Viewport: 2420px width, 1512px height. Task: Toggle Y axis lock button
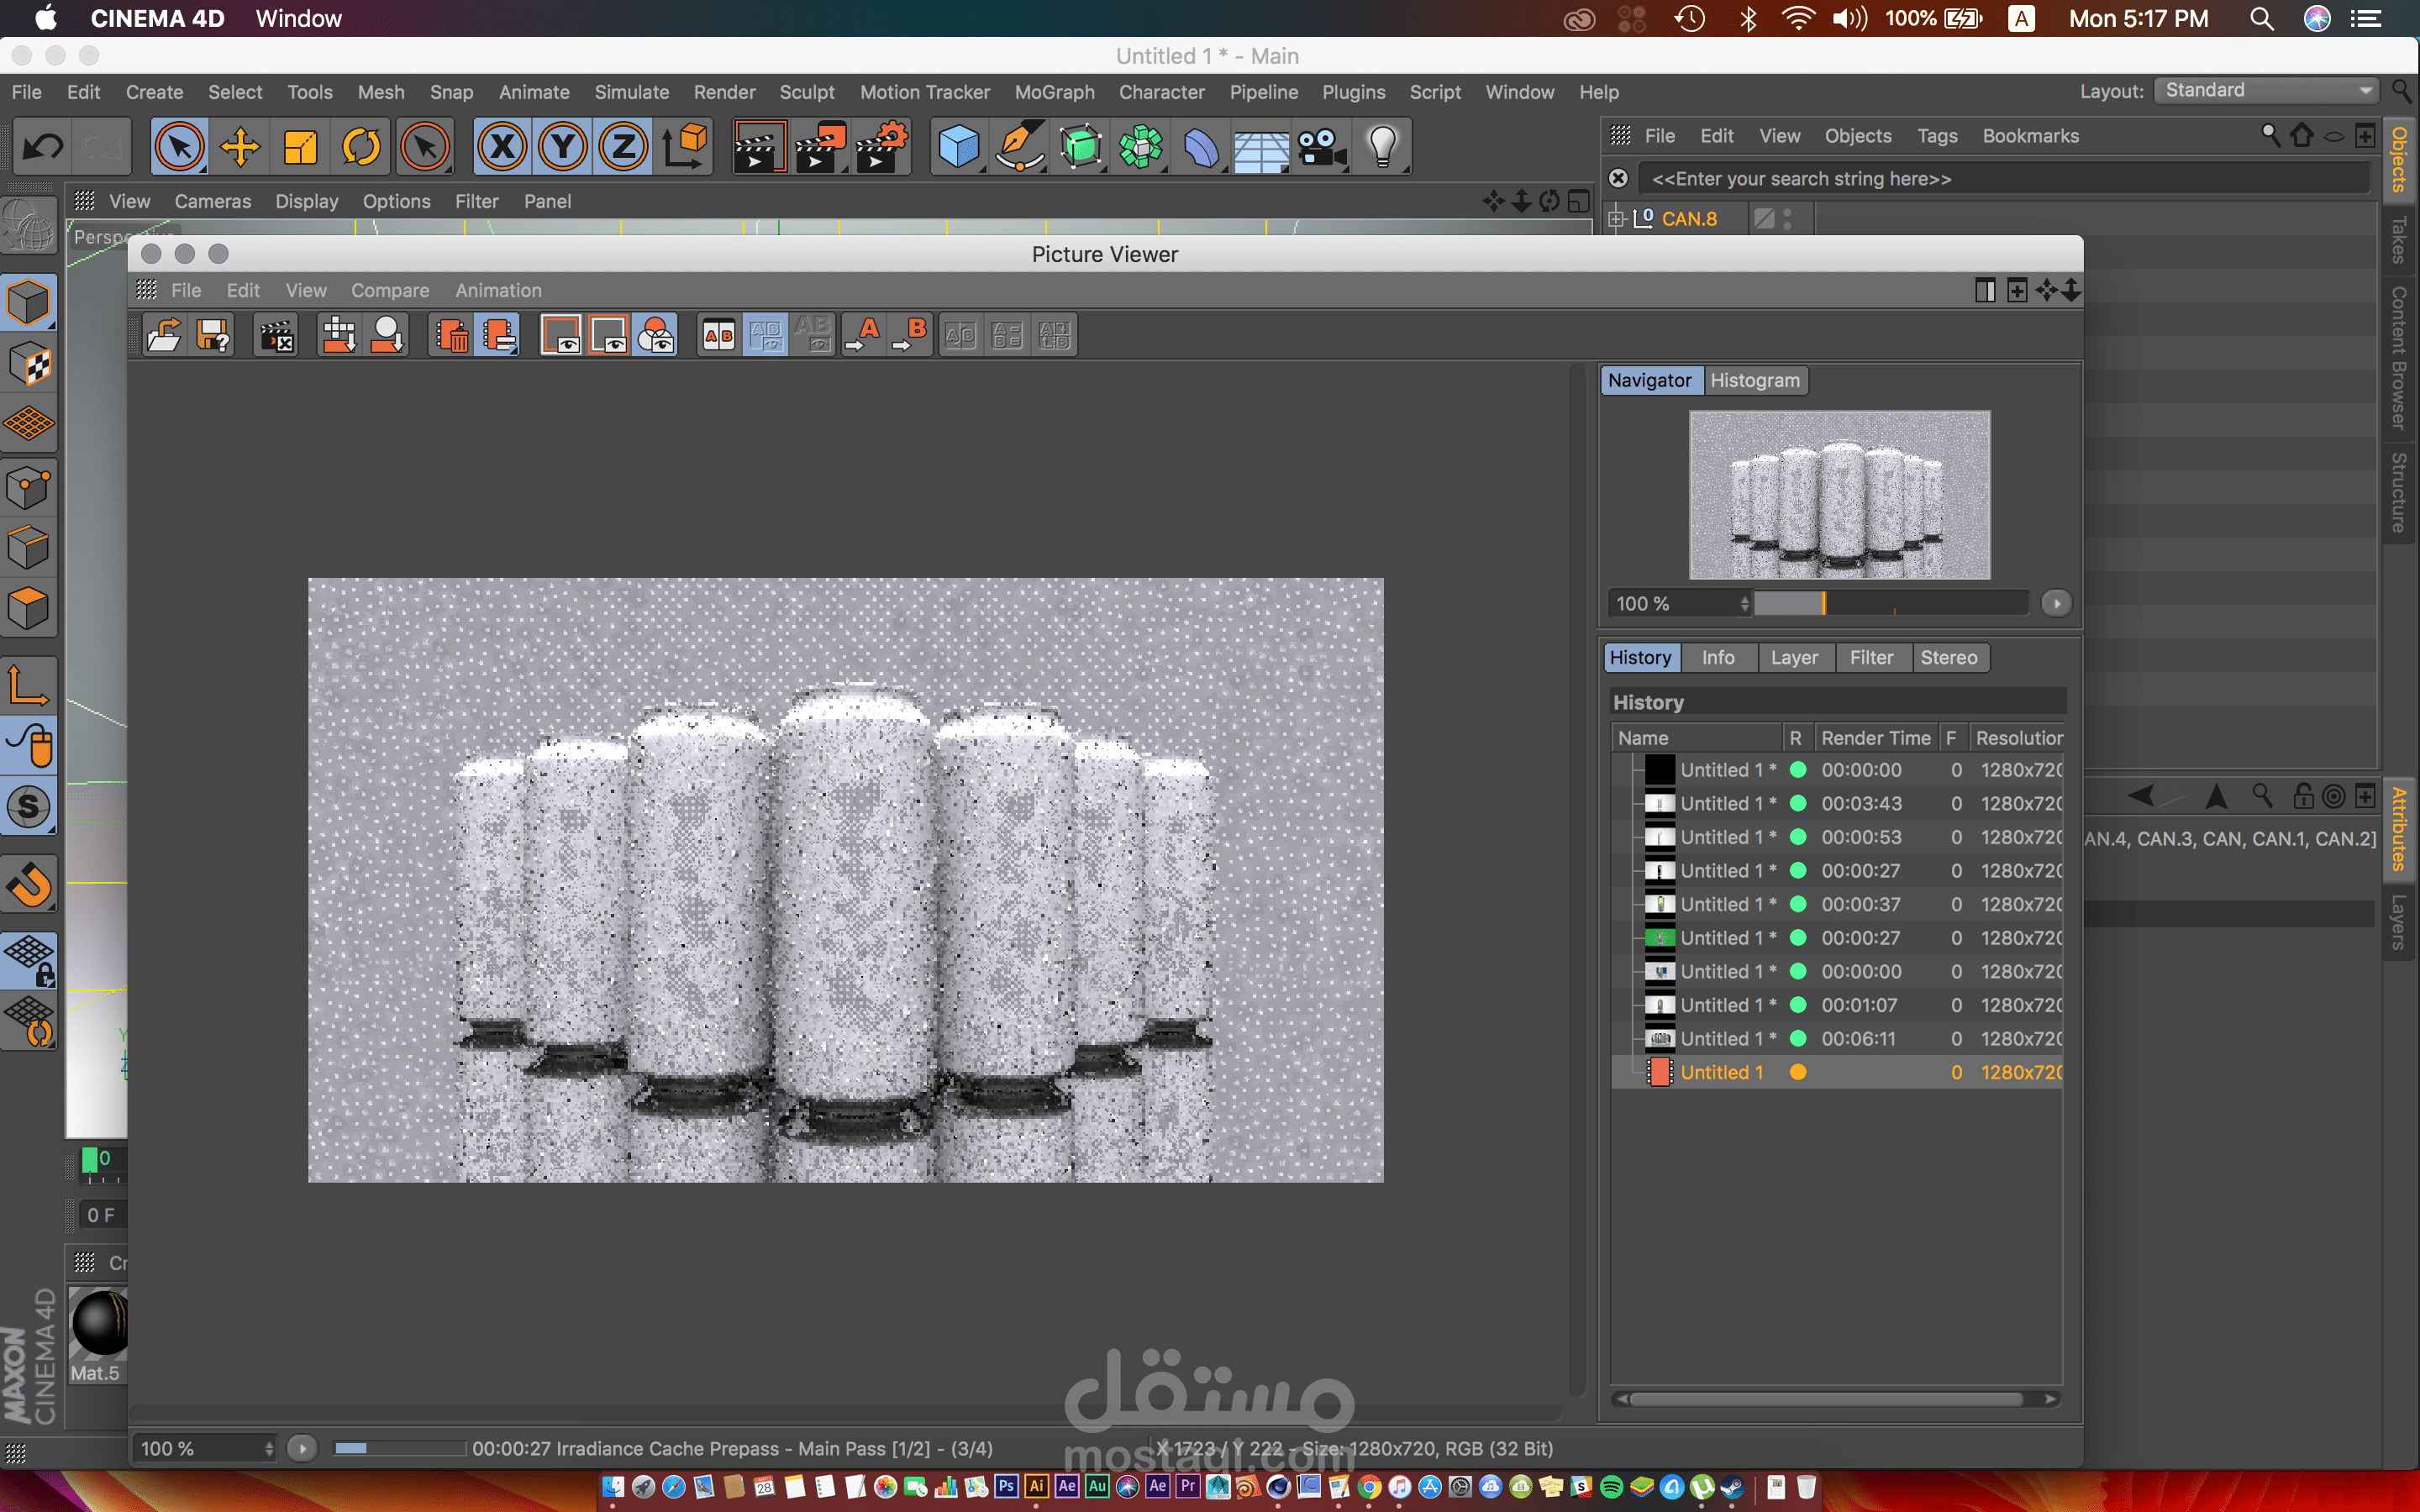563,147
